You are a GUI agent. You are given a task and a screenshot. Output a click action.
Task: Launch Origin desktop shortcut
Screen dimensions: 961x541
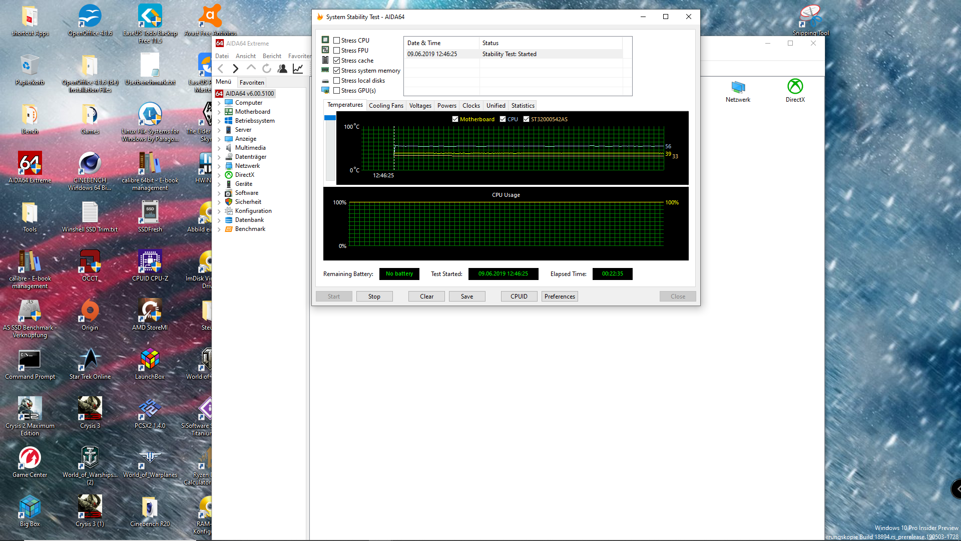90,315
